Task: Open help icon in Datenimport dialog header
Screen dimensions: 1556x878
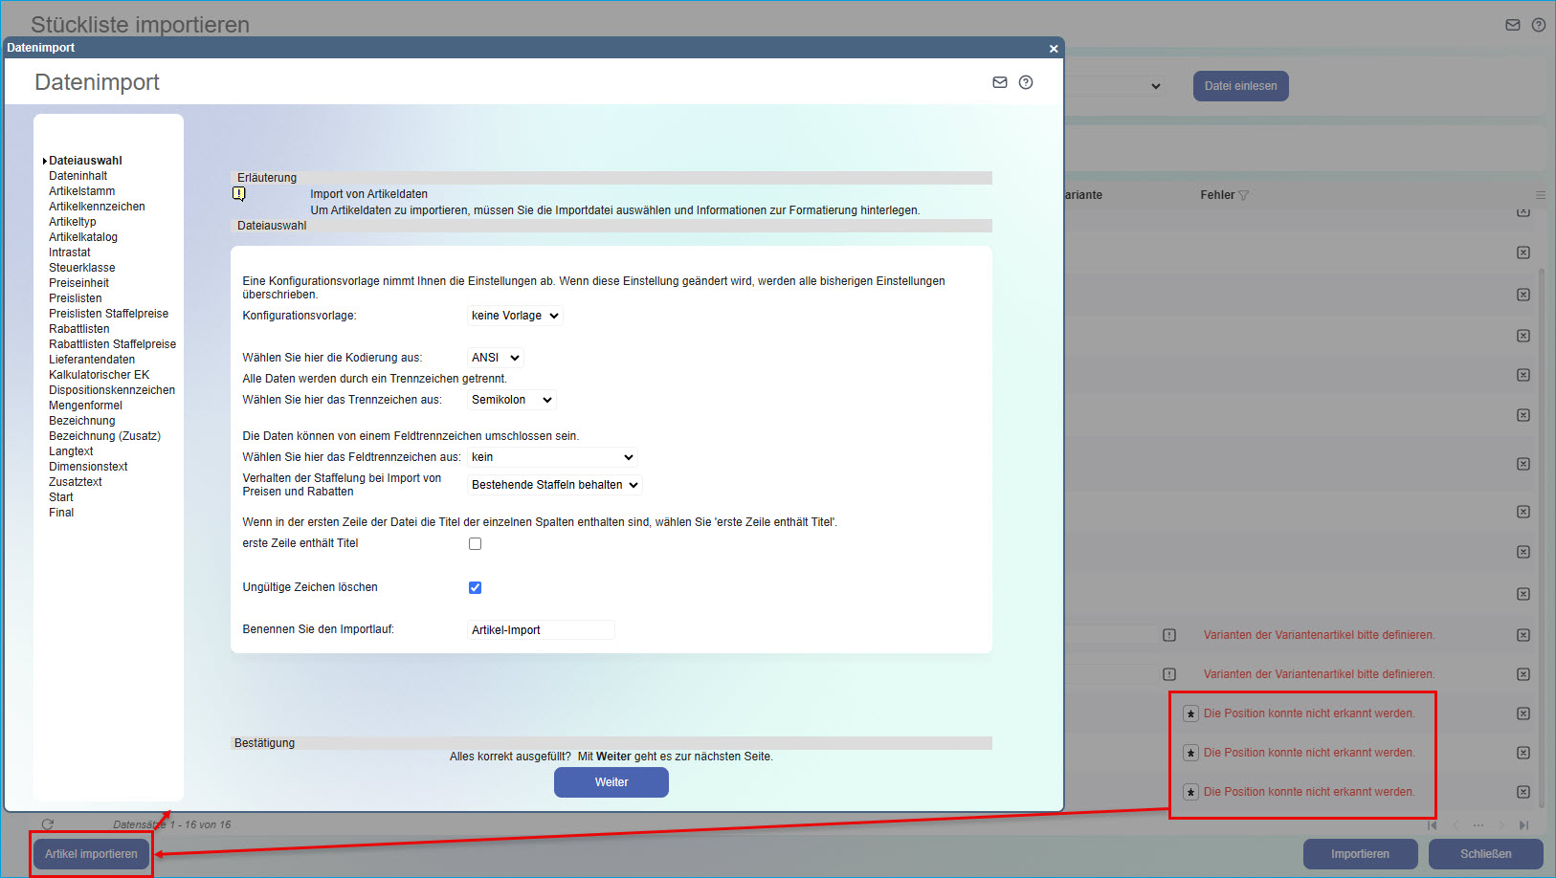Action: pyautogui.click(x=1026, y=82)
